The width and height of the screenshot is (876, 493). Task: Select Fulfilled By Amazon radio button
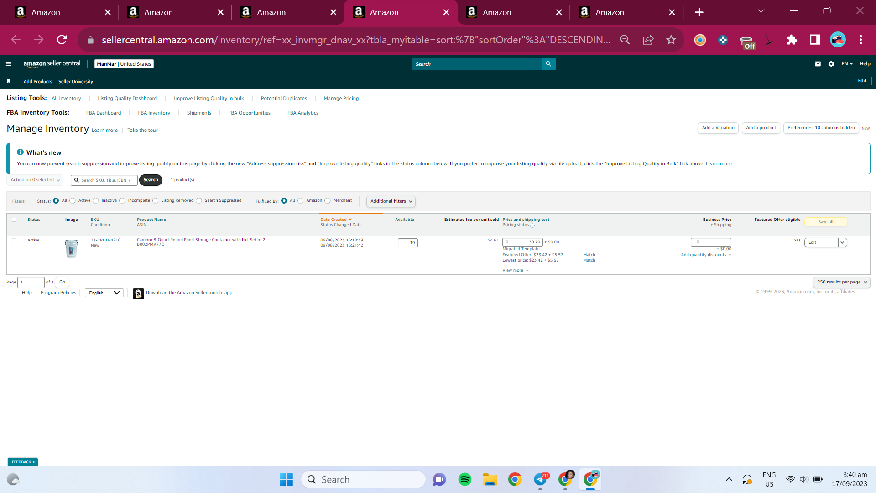(x=301, y=201)
